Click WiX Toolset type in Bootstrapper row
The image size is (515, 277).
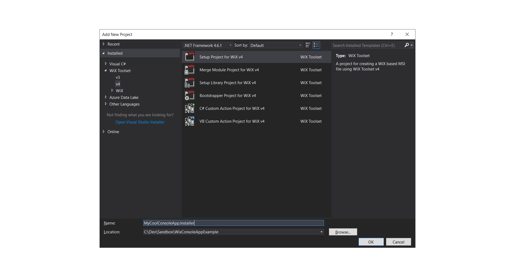click(x=311, y=96)
